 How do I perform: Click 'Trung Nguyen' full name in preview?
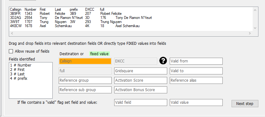pyautogui.click(x=111, y=22)
